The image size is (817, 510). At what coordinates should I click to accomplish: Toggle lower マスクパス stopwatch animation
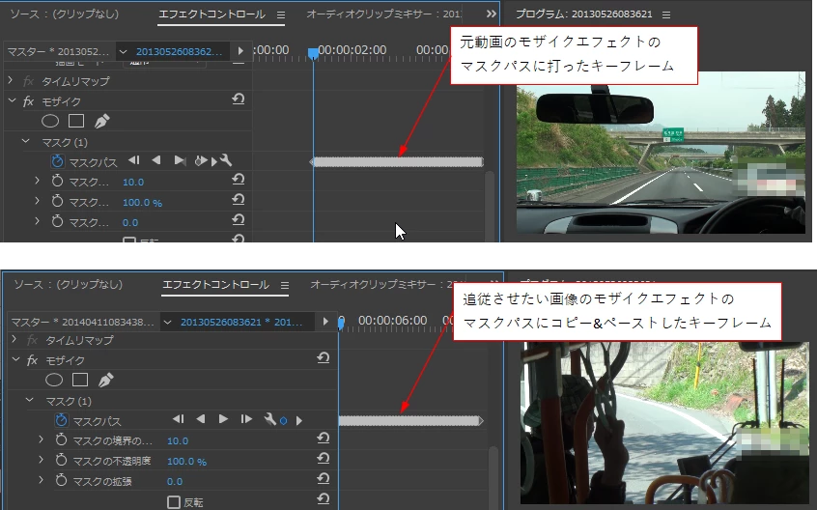pyautogui.click(x=62, y=420)
